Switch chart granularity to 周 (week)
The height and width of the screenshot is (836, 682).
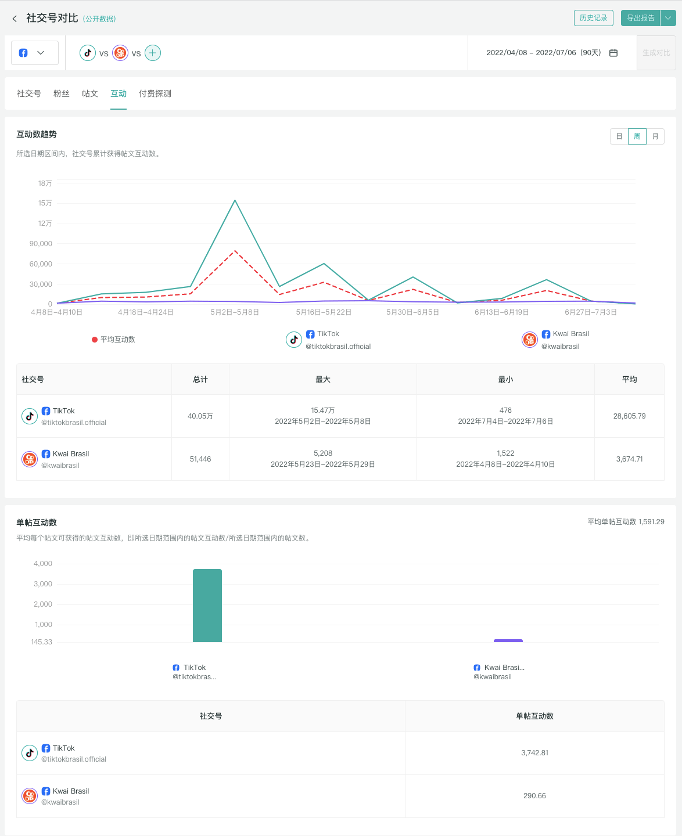click(637, 136)
